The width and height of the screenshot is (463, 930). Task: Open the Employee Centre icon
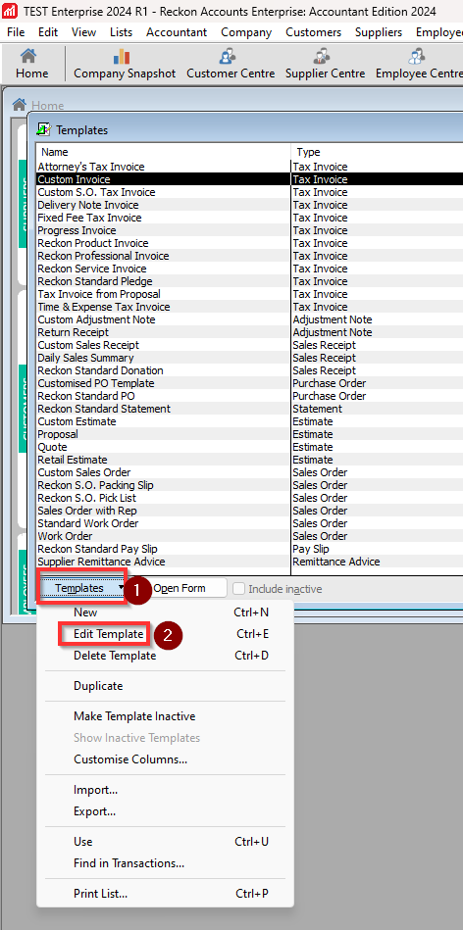pos(419,64)
